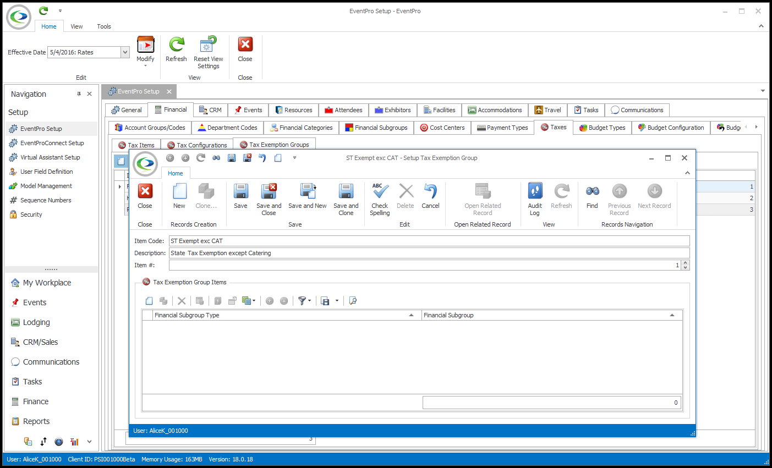Open the Tax Items tab
The image size is (772, 468).
pos(136,145)
